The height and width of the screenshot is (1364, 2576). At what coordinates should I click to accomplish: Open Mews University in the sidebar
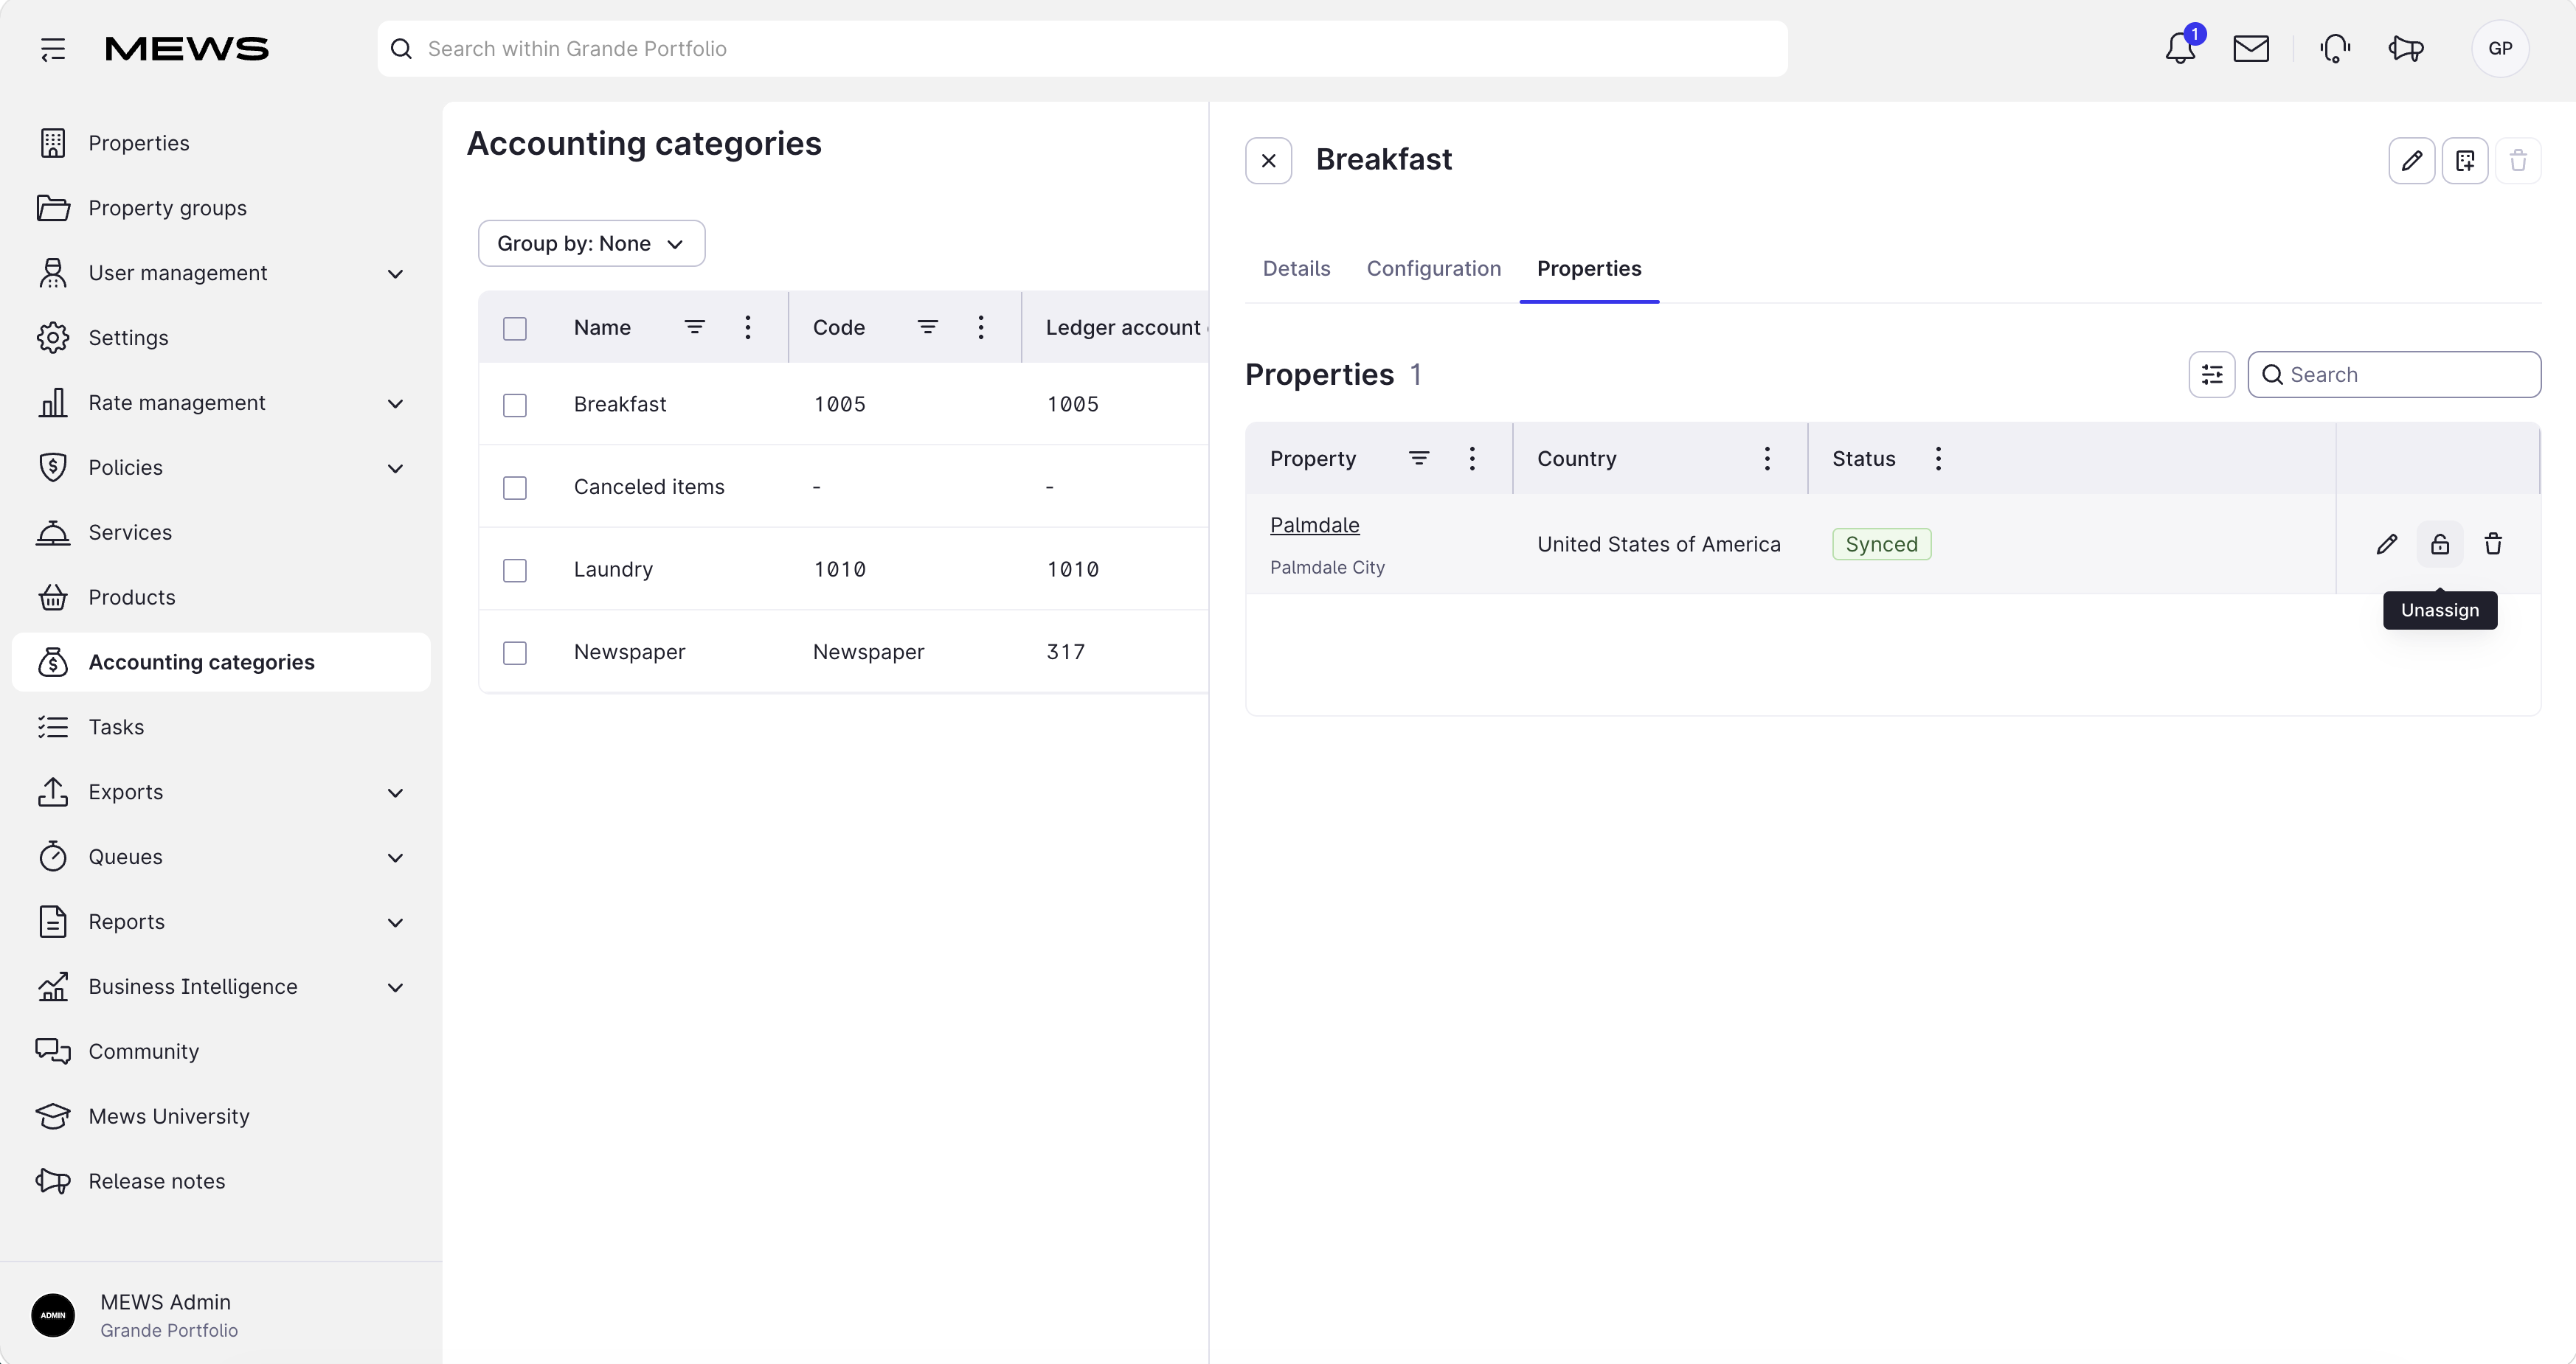tap(221, 1116)
